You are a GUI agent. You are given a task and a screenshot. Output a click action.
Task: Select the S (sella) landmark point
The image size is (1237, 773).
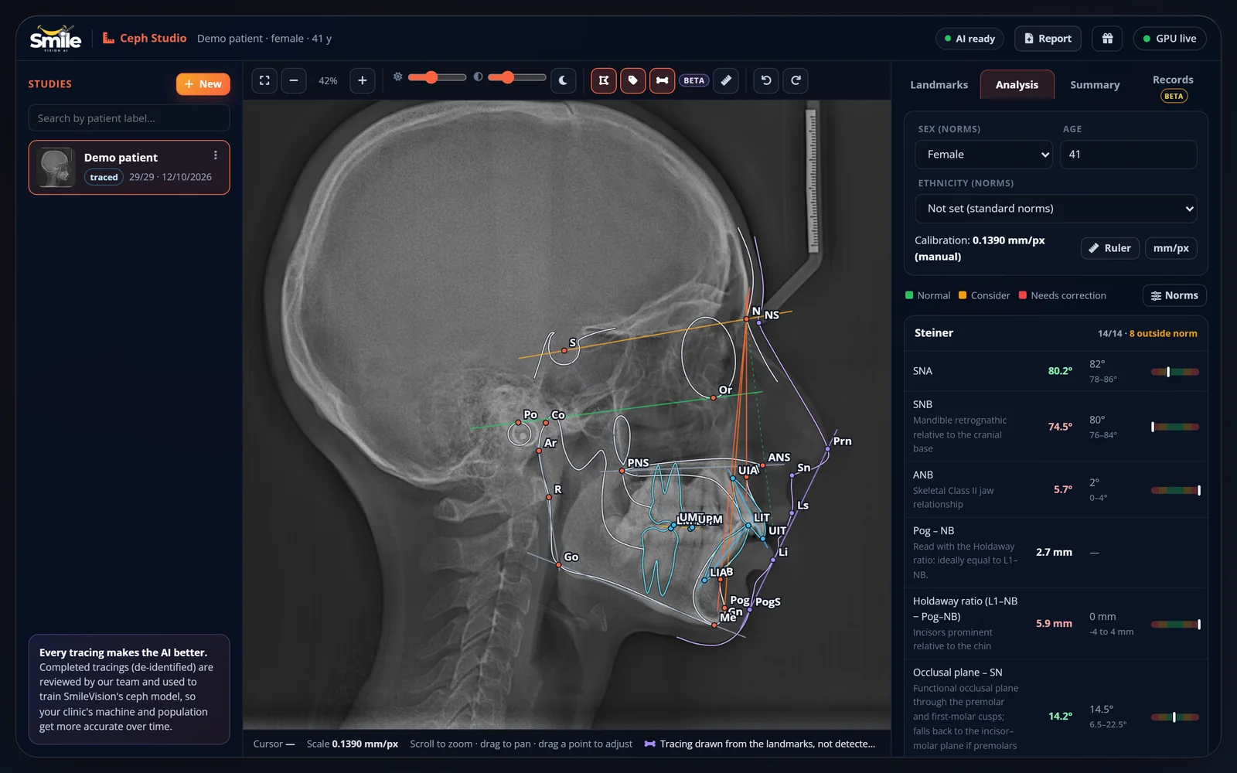pyautogui.click(x=564, y=351)
